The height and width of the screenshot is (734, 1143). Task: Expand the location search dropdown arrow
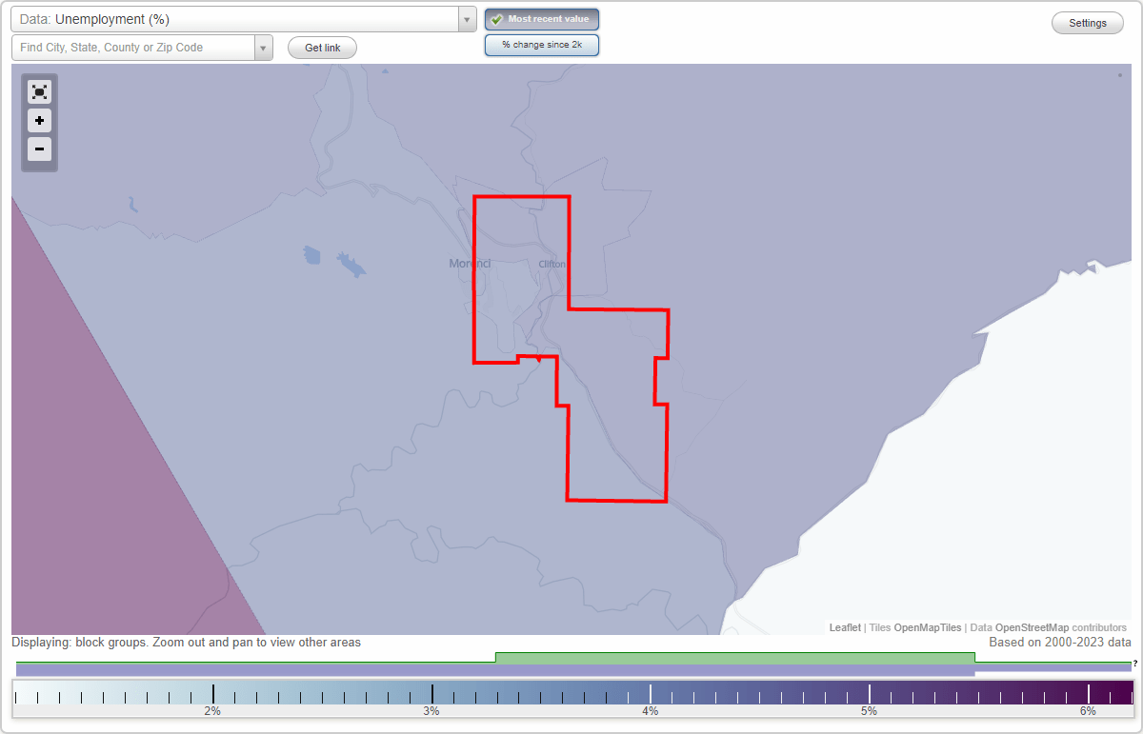pyautogui.click(x=264, y=48)
